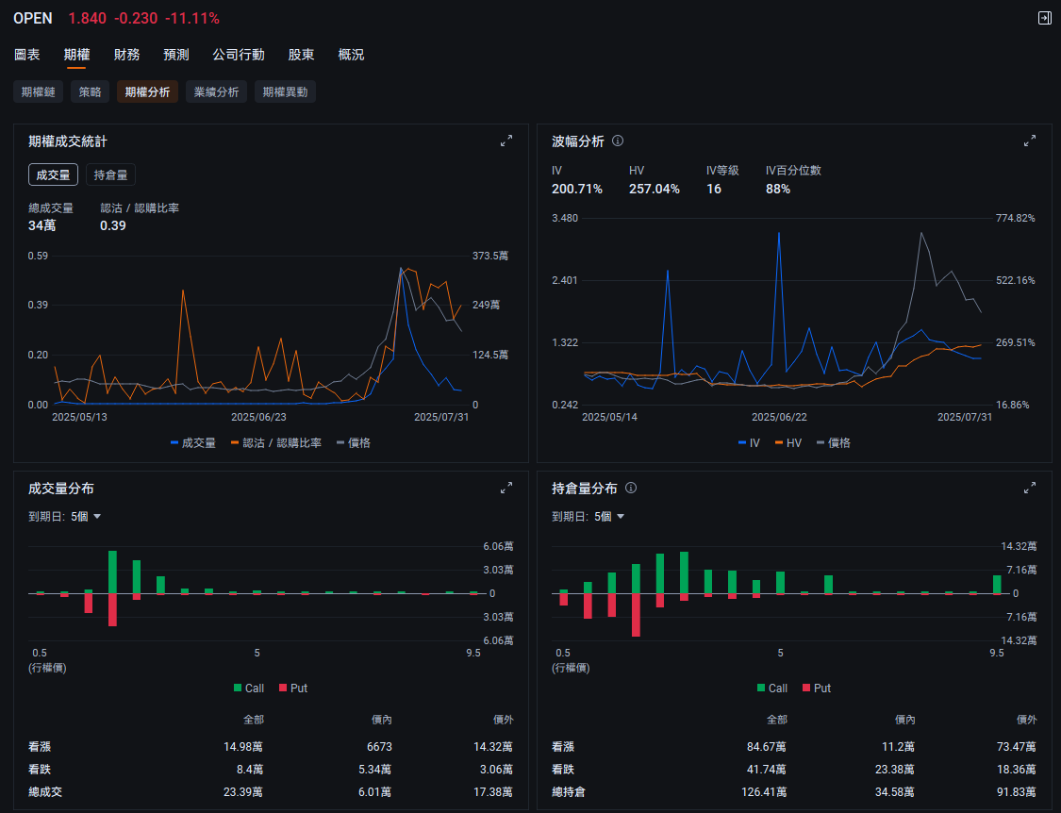Screen dimensions: 1061x813
Task: Toggle the IV legend series in 波幅分析
Action: tap(748, 442)
